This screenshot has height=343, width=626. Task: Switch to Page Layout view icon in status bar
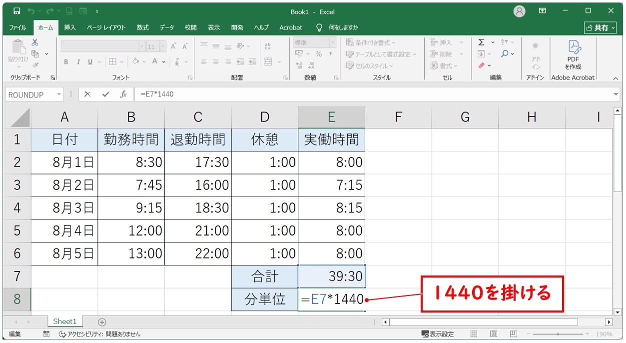pyautogui.click(x=494, y=334)
